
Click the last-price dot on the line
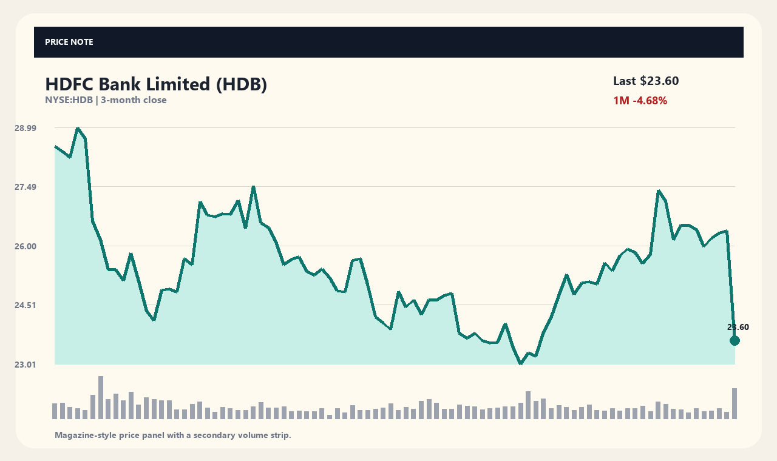click(x=735, y=340)
